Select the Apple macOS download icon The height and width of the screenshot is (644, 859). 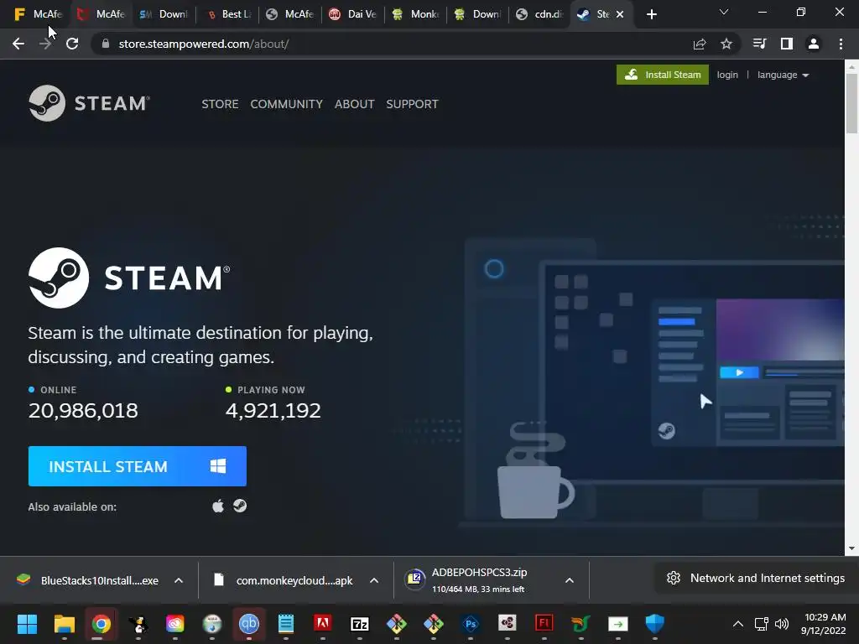218,506
